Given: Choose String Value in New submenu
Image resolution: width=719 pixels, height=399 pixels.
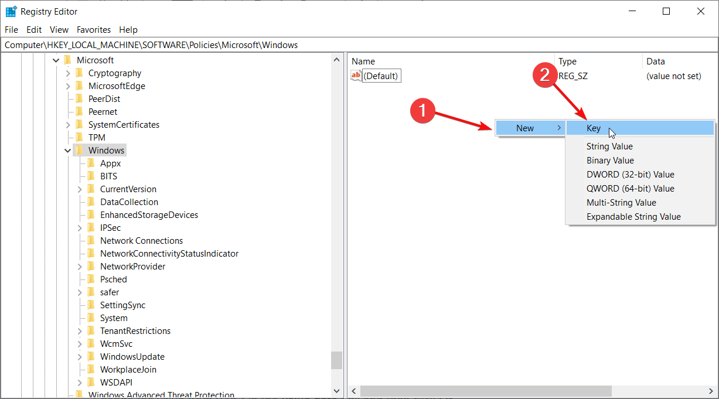Looking at the screenshot, I should 640,146.
